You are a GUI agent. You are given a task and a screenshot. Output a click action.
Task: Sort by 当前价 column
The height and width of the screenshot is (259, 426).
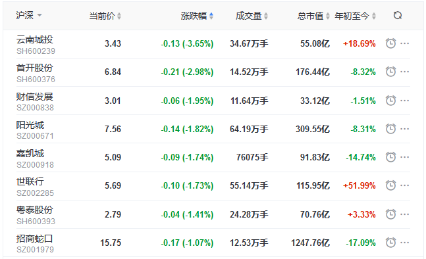pyautogui.click(x=105, y=16)
